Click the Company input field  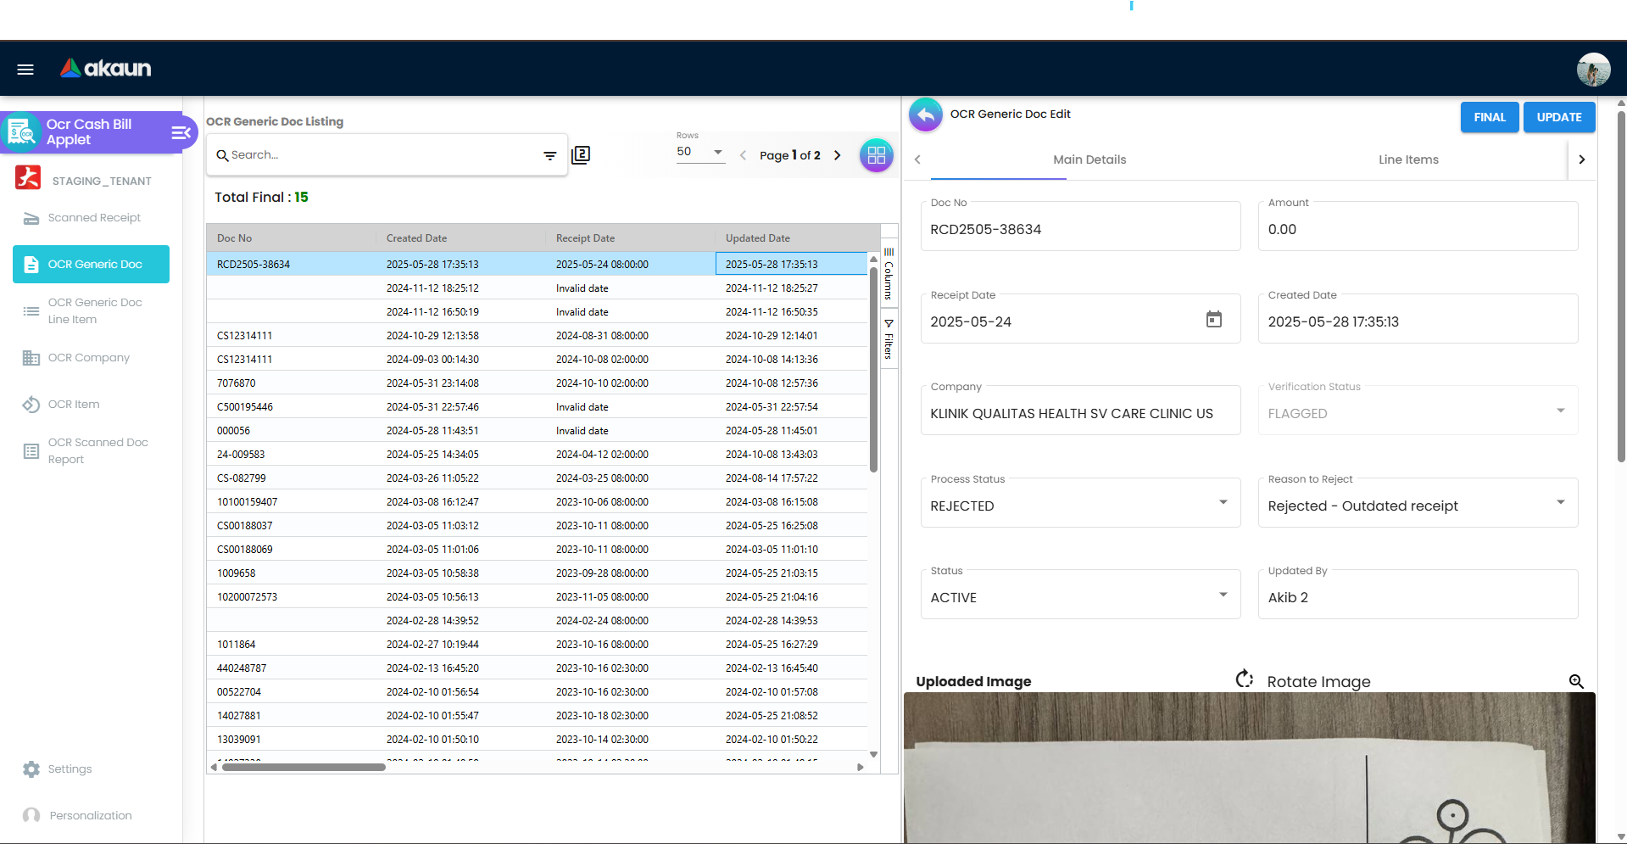point(1081,411)
